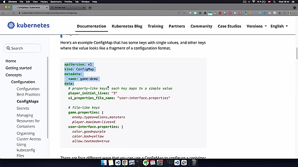Click the sidebar navigation scrollbar
The width and height of the screenshot is (298, 167).
pos(47,97)
